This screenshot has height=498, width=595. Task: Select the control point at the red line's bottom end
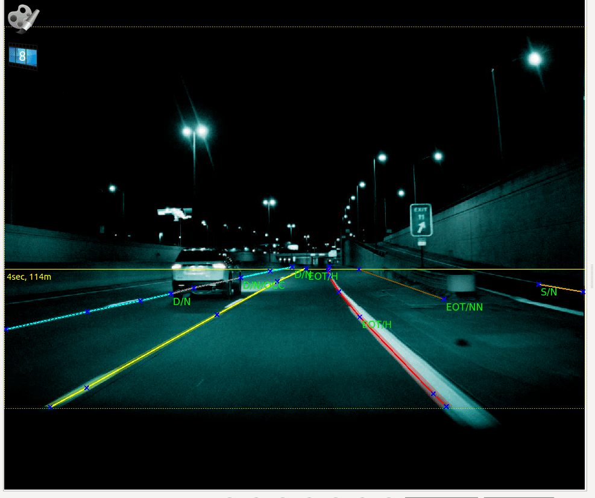coord(447,406)
